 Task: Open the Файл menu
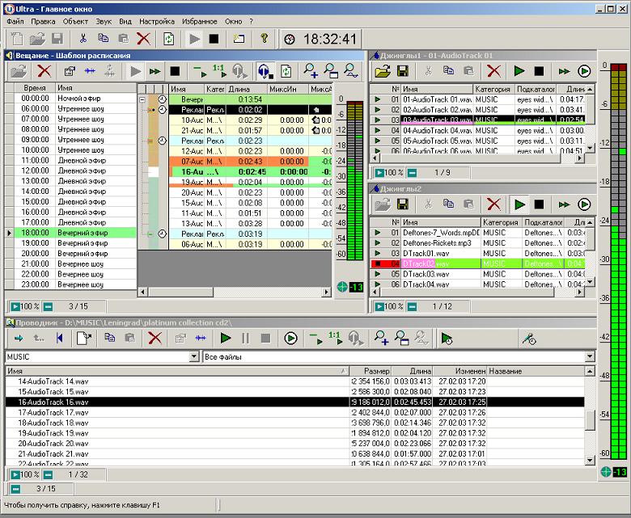[x=15, y=21]
